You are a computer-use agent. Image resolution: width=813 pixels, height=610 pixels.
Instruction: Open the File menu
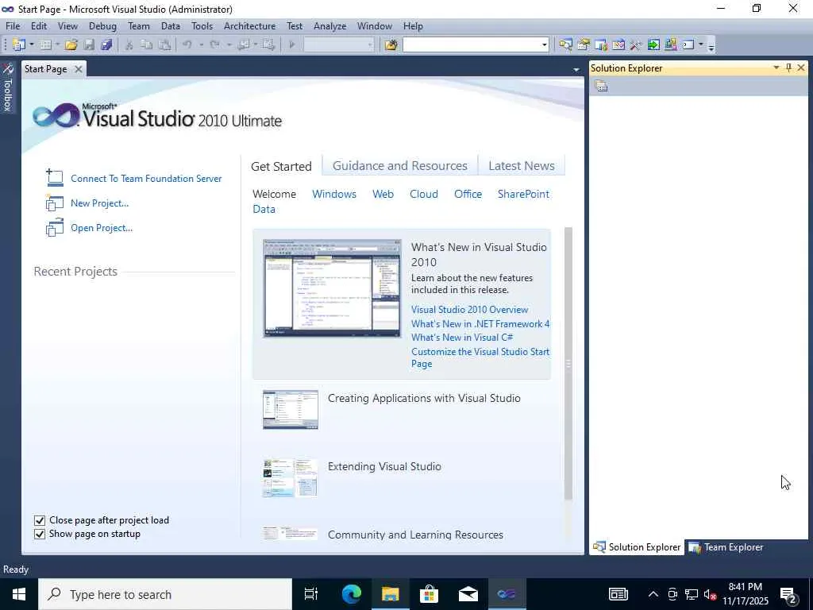[x=13, y=26]
